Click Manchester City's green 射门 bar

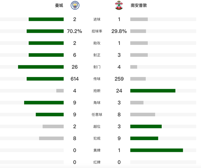pos(41,67)
